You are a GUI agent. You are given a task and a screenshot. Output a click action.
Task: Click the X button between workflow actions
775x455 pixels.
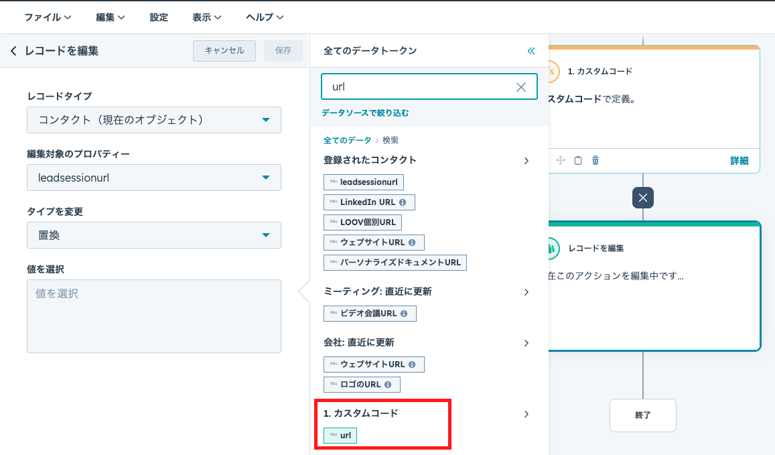coord(643,198)
